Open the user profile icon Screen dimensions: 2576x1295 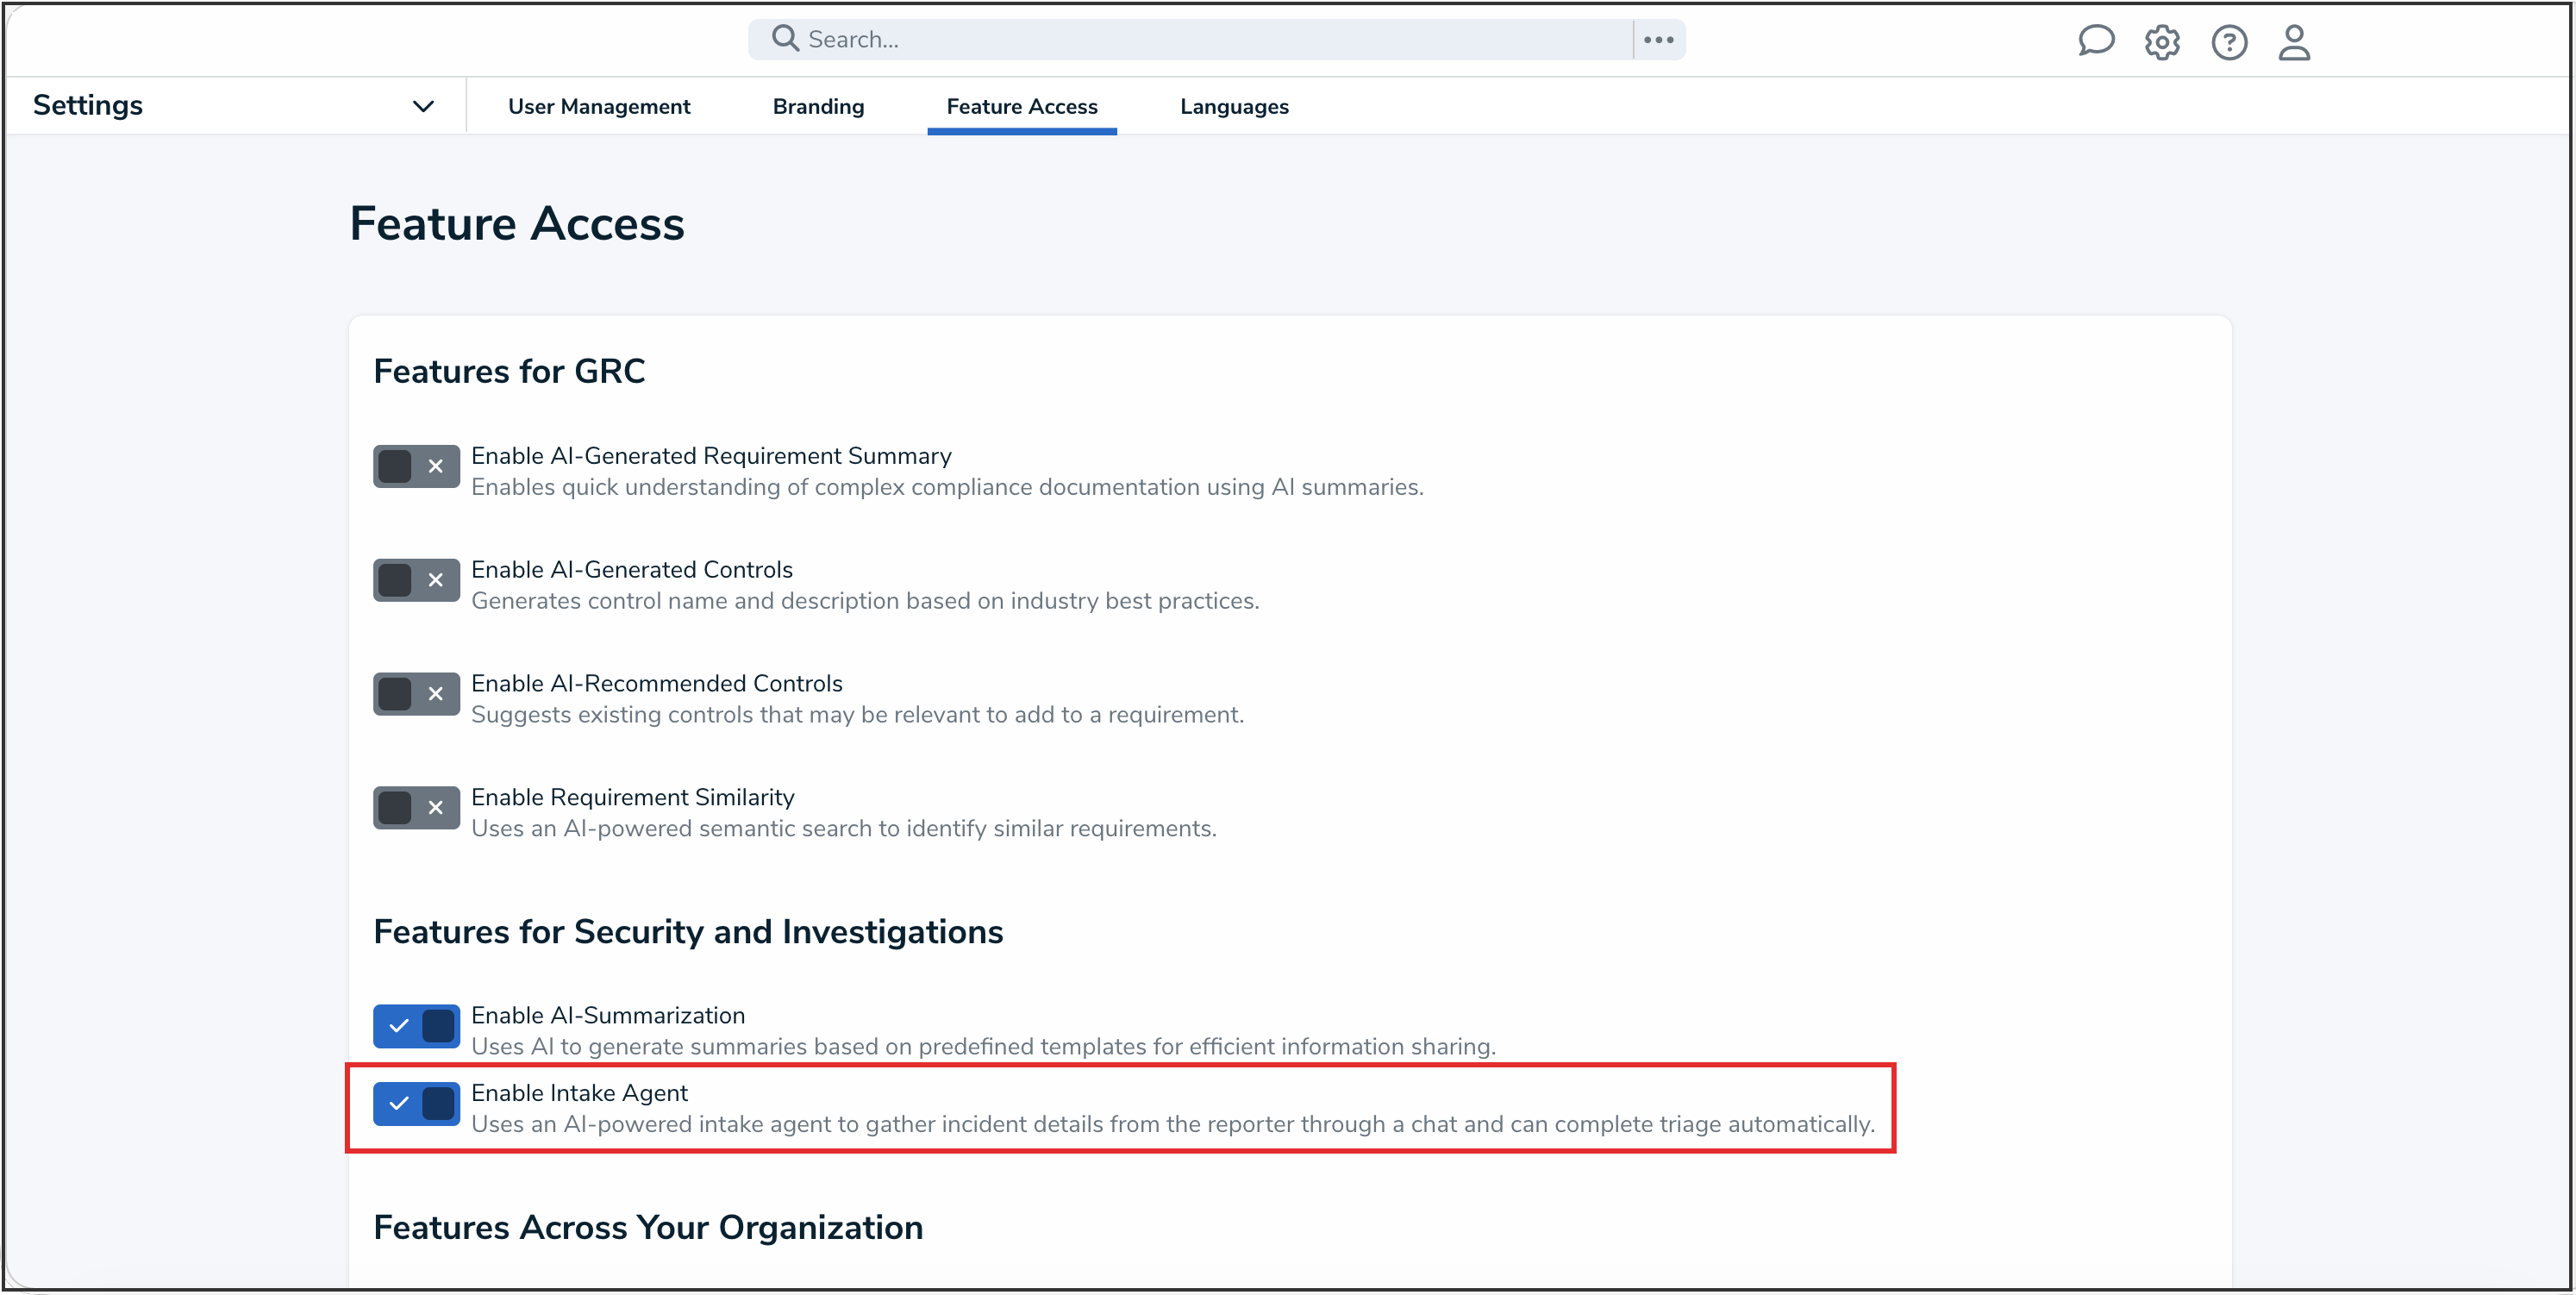tap(2293, 42)
